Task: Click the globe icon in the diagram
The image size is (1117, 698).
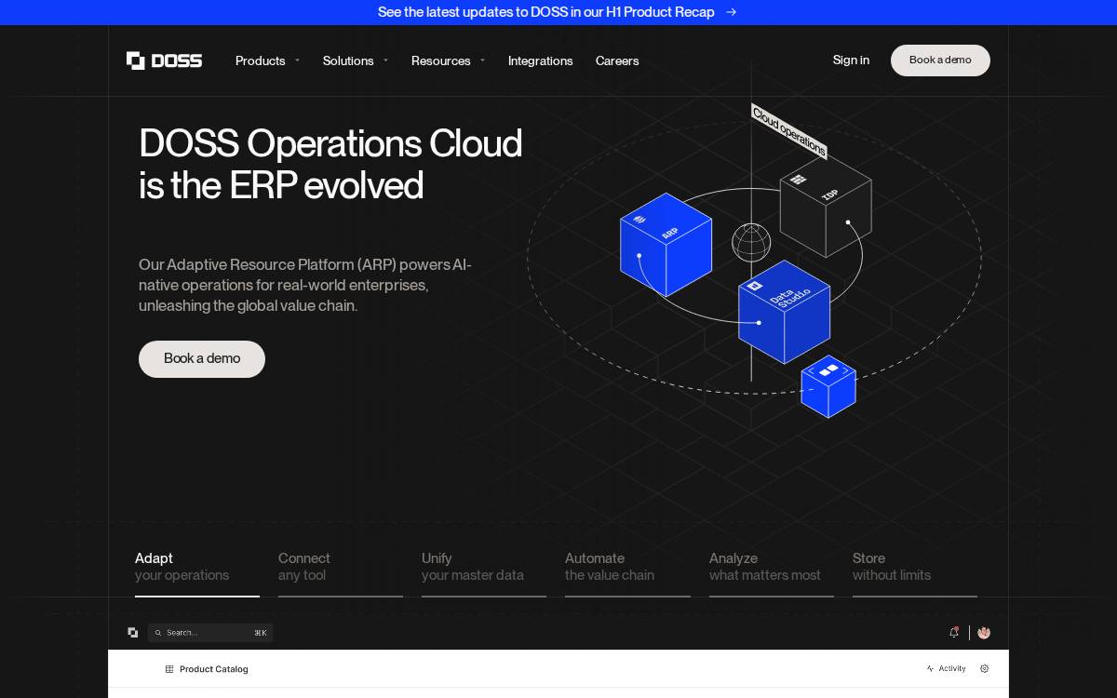Action: 751,242
